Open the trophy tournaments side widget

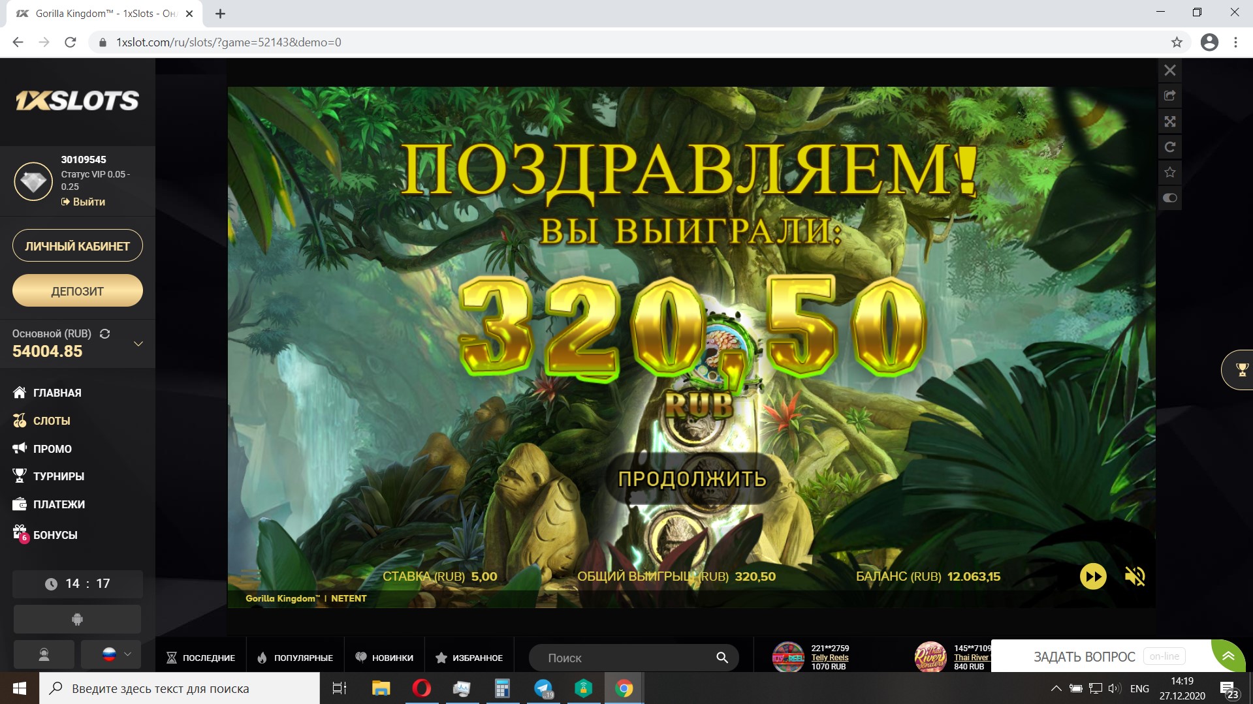tap(1241, 370)
